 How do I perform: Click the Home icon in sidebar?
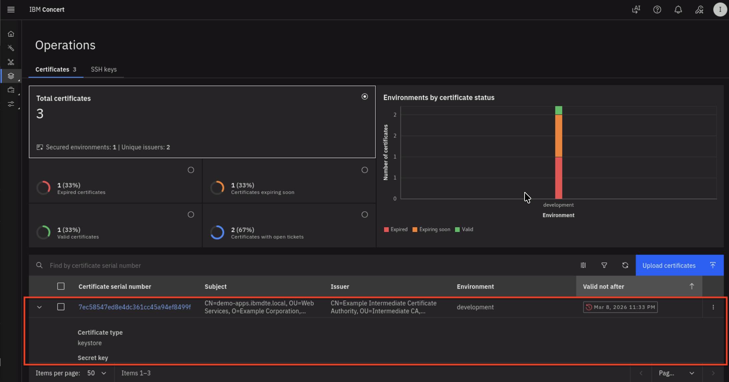click(11, 34)
